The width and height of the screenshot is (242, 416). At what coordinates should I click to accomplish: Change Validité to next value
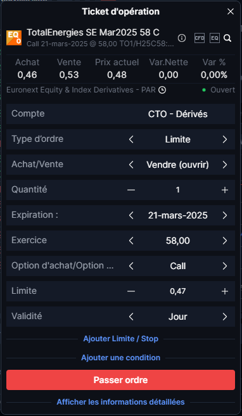point(225,317)
